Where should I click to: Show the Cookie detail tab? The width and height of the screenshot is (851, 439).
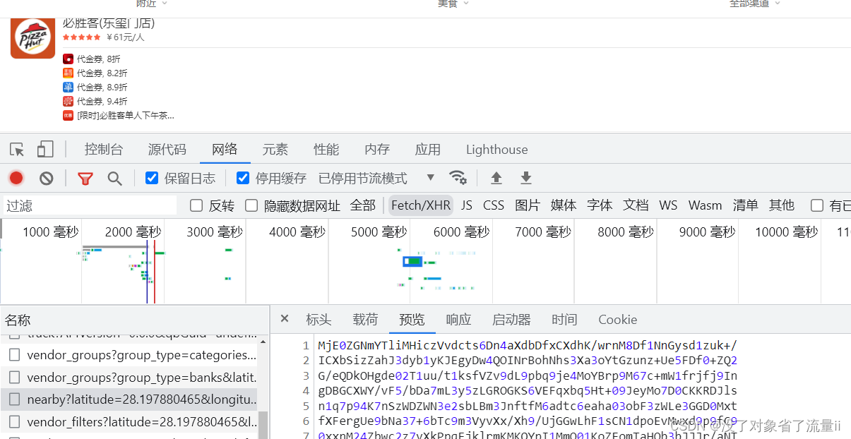pyautogui.click(x=617, y=320)
